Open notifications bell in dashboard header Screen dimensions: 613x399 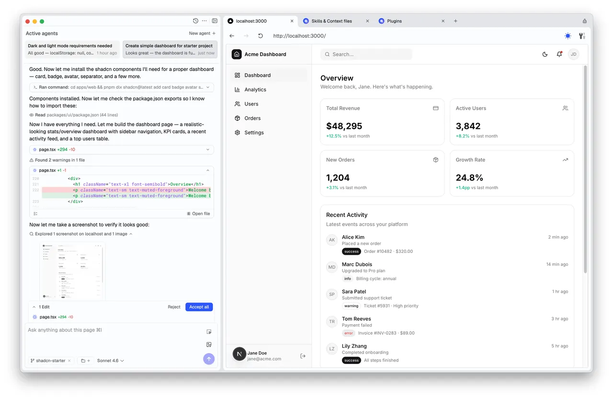(x=559, y=55)
